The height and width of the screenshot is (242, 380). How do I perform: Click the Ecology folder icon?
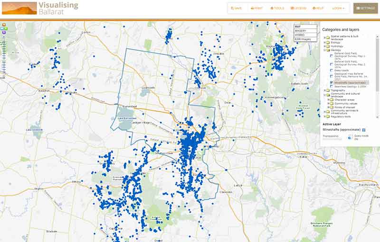click(328, 43)
